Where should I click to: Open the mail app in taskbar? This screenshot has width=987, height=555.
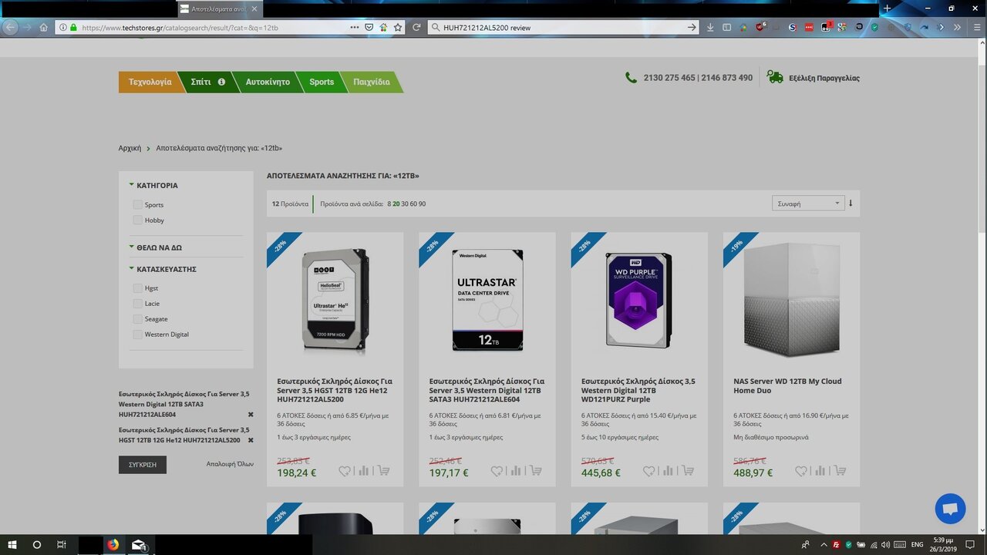tap(139, 544)
